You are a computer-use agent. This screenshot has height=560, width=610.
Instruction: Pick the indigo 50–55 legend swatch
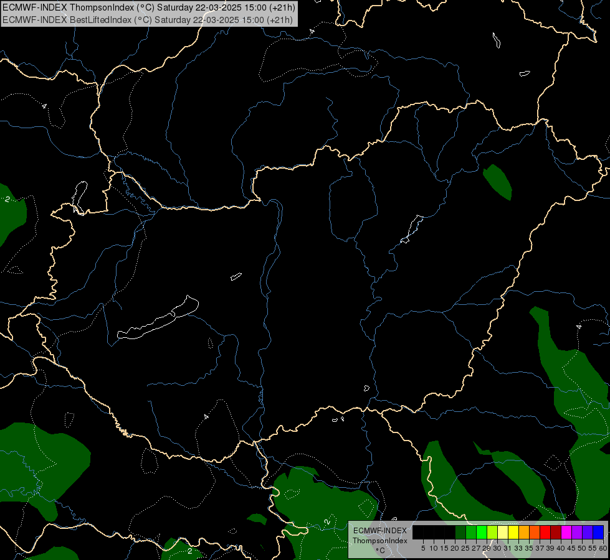[x=588, y=533]
